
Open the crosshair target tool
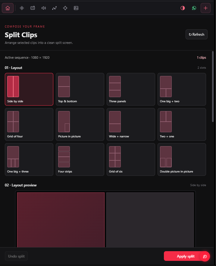65,8
